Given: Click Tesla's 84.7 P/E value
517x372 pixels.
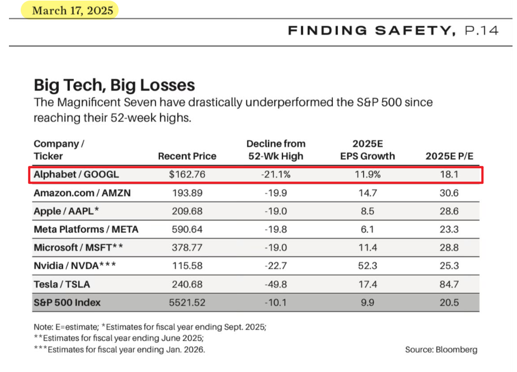Looking at the screenshot, I should pos(449,285).
